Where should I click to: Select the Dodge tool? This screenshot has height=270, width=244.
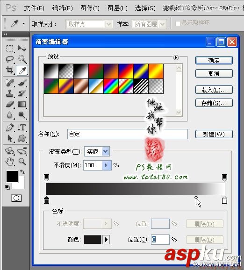22,115
